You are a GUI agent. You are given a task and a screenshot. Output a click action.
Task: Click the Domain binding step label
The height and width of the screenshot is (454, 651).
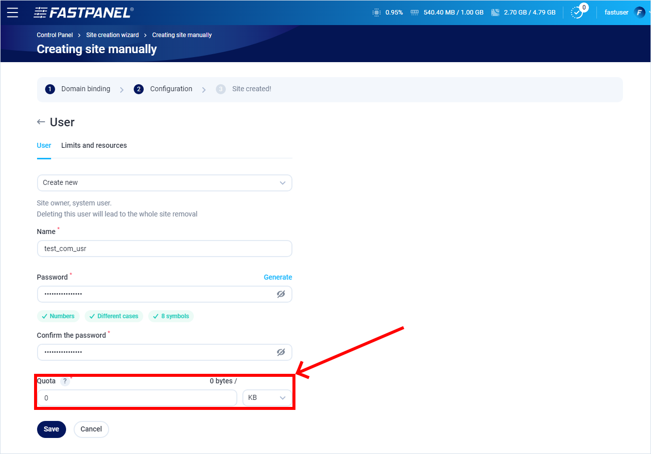pyautogui.click(x=86, y=89)
